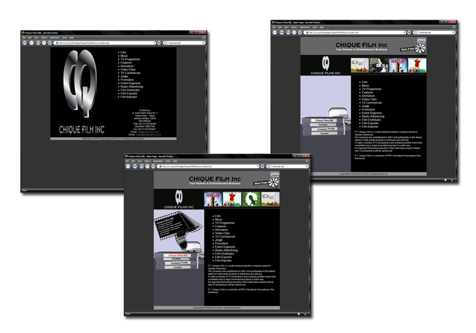Click the Go arrow in the upper main.htm window
This screenshot has height=333, width=476.
coord(409,32)
